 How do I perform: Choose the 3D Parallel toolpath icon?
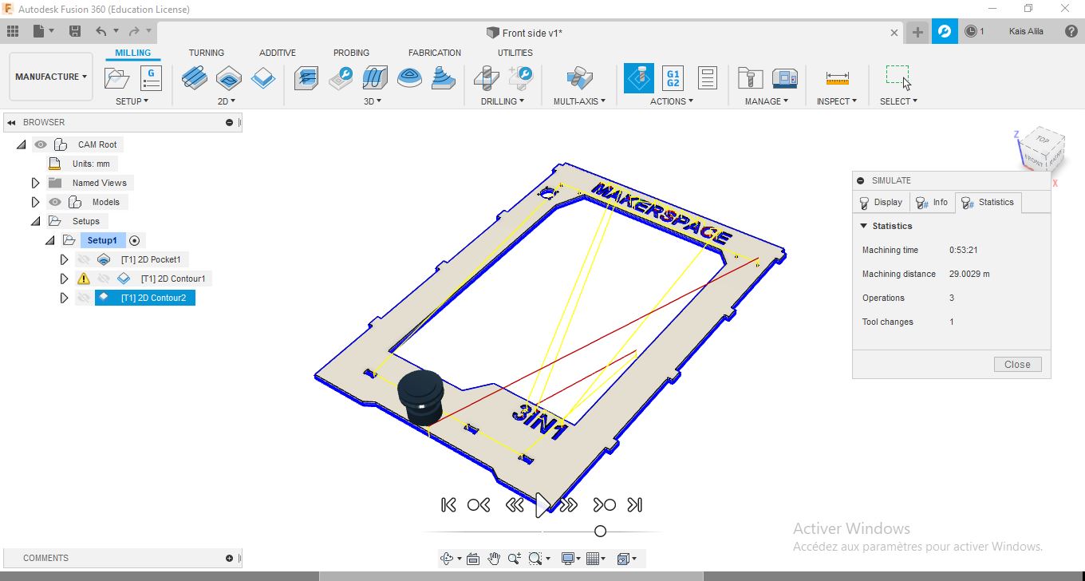click(x=375, y=77)
